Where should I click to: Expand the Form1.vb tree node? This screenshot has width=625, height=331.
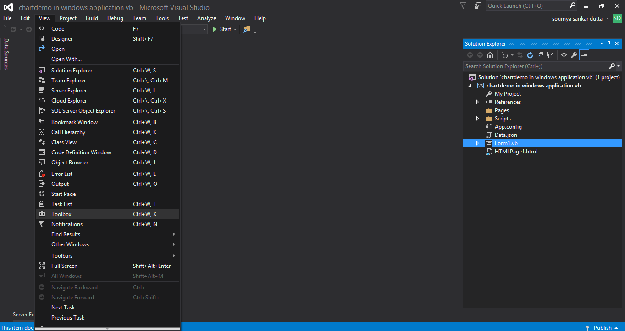[x=477, y=143]
